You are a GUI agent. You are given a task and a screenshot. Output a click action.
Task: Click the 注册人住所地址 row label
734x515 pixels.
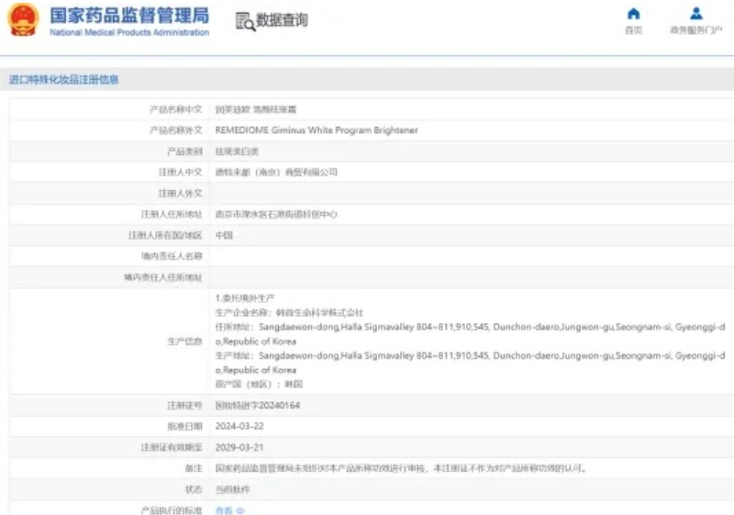[x=172, y=215]
